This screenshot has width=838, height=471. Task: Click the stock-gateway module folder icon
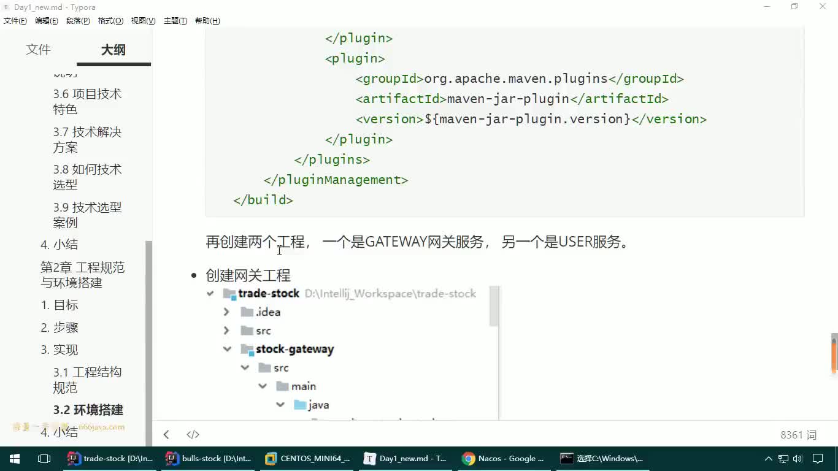pyautogui.click(x=247, y=350)
